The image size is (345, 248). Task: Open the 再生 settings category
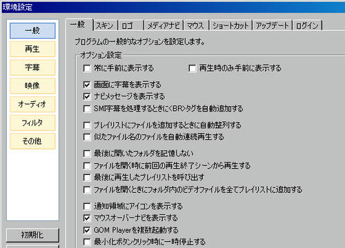(x=32, y=49)
